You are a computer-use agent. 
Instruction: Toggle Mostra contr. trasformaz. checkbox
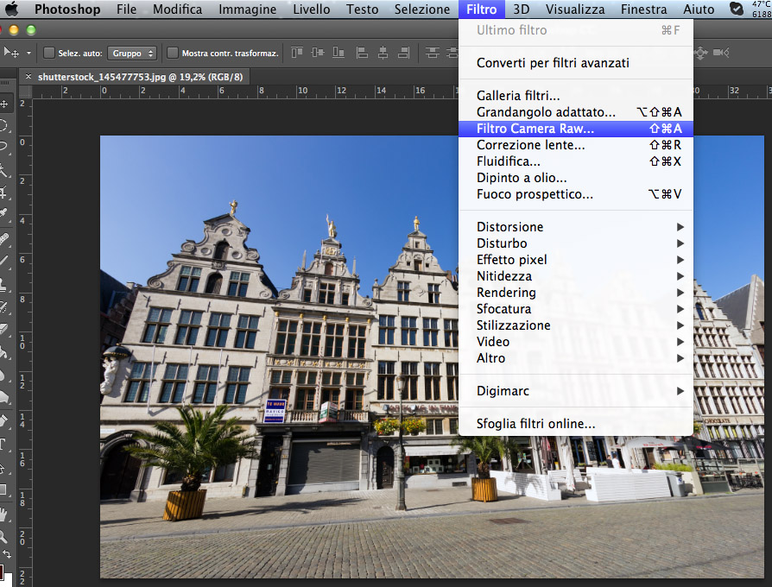coord(173,53)
